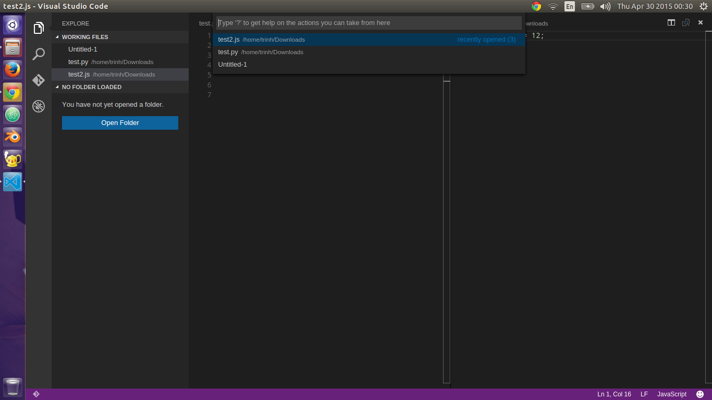Open the Explorer view icon

(38, 28)
